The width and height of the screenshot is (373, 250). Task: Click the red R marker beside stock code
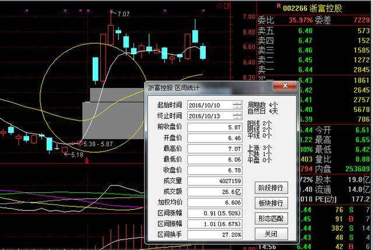279,6
